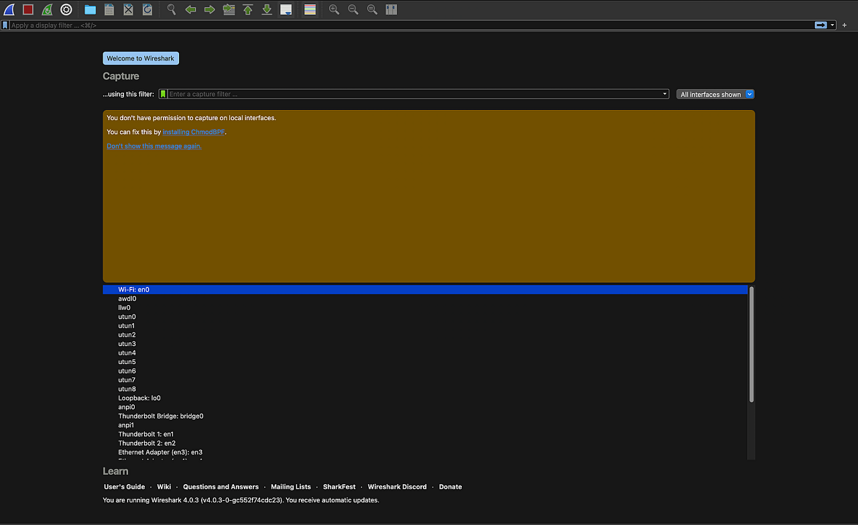Close this capture file icon

128,9
